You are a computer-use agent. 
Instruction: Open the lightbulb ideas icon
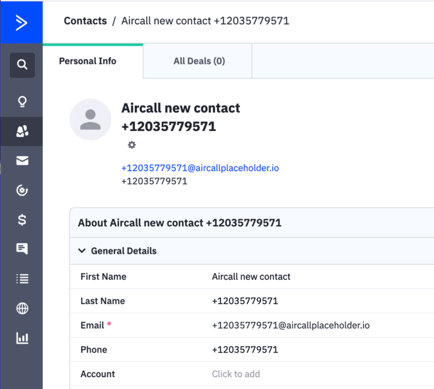pyautogui.click(x=22, y=101)
